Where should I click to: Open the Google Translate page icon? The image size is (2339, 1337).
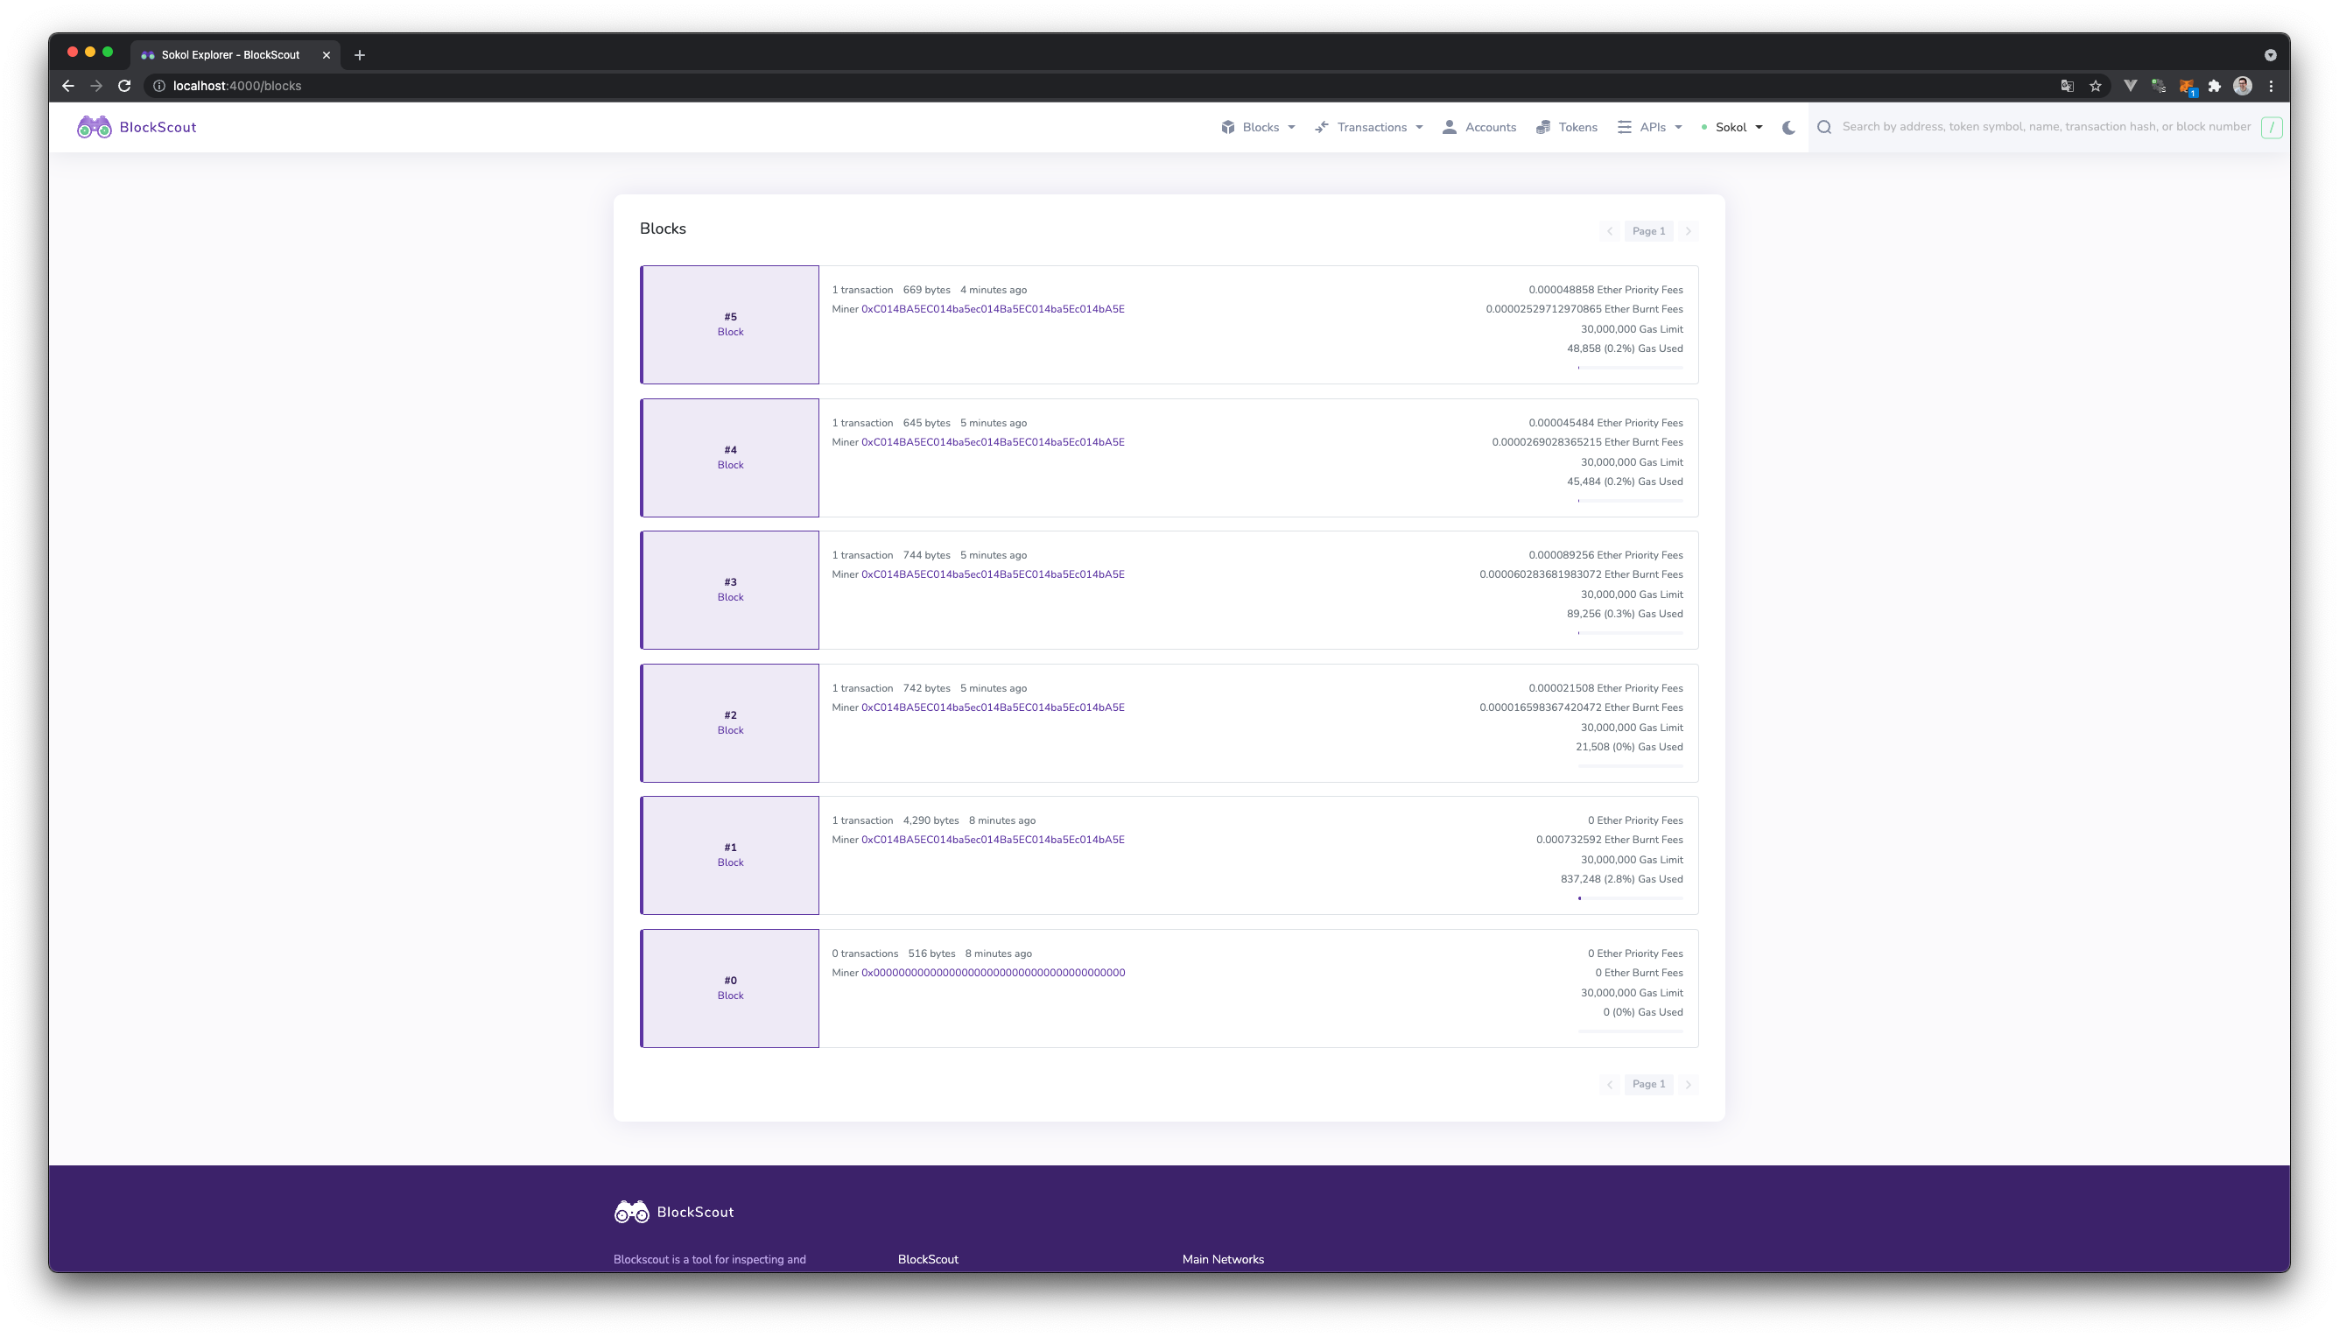(x=2068, y=86)
